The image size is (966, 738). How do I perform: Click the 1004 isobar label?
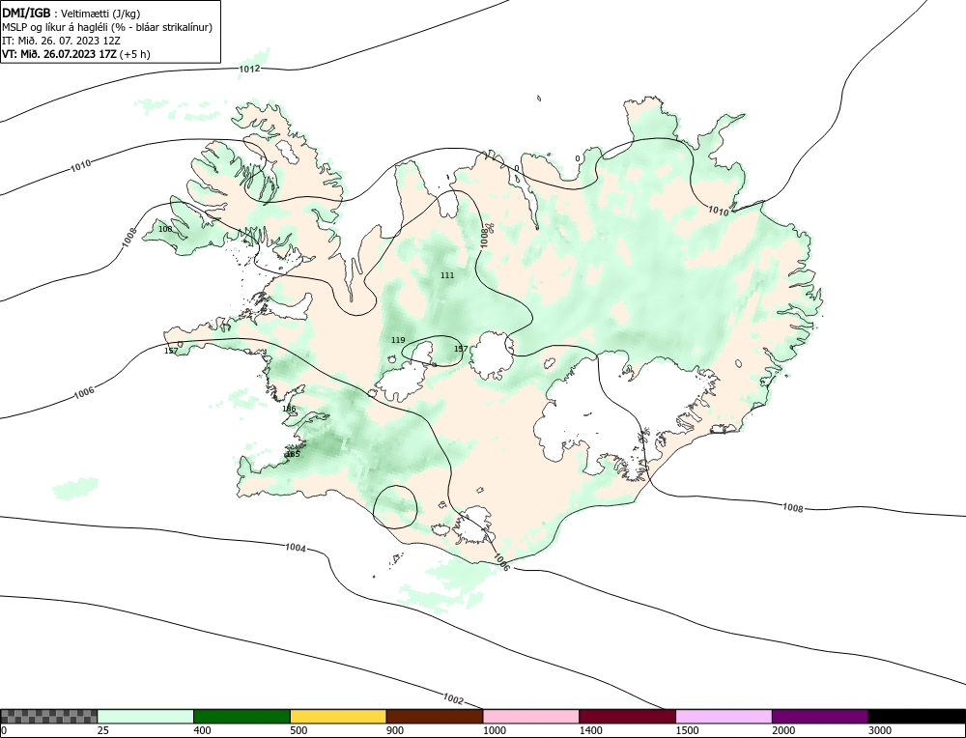coord(296,548)
